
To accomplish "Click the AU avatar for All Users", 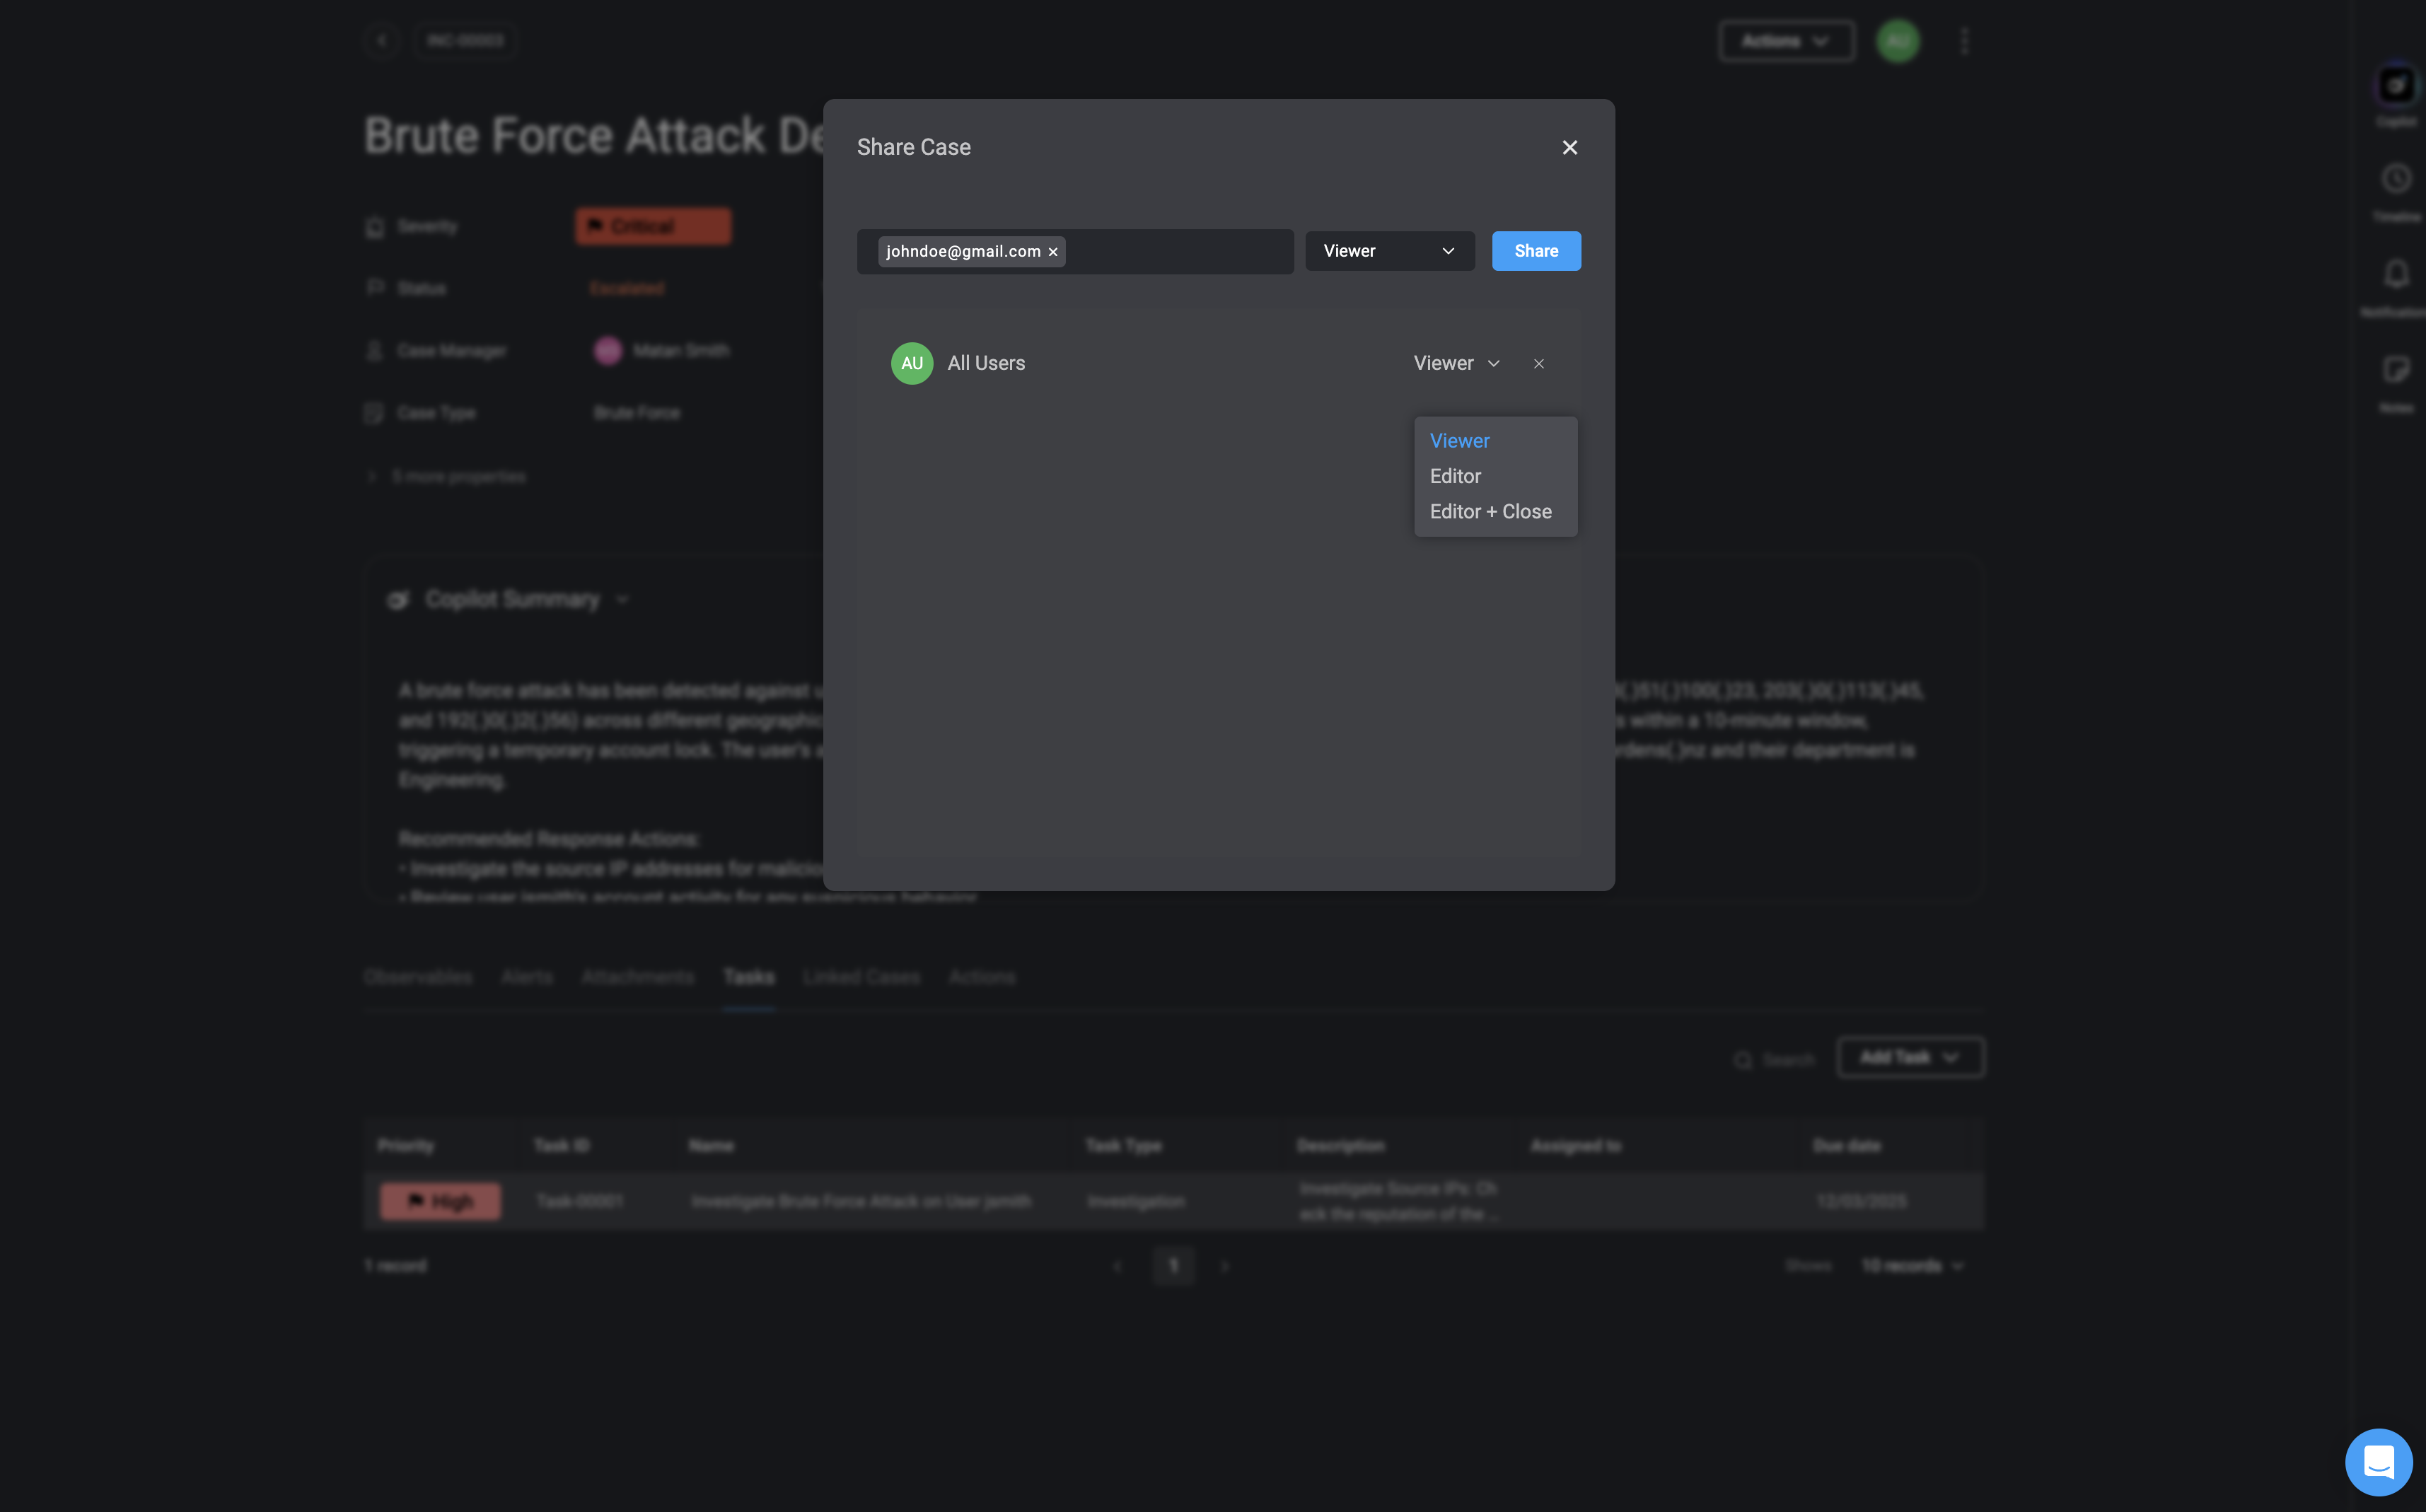I will 911,364.
